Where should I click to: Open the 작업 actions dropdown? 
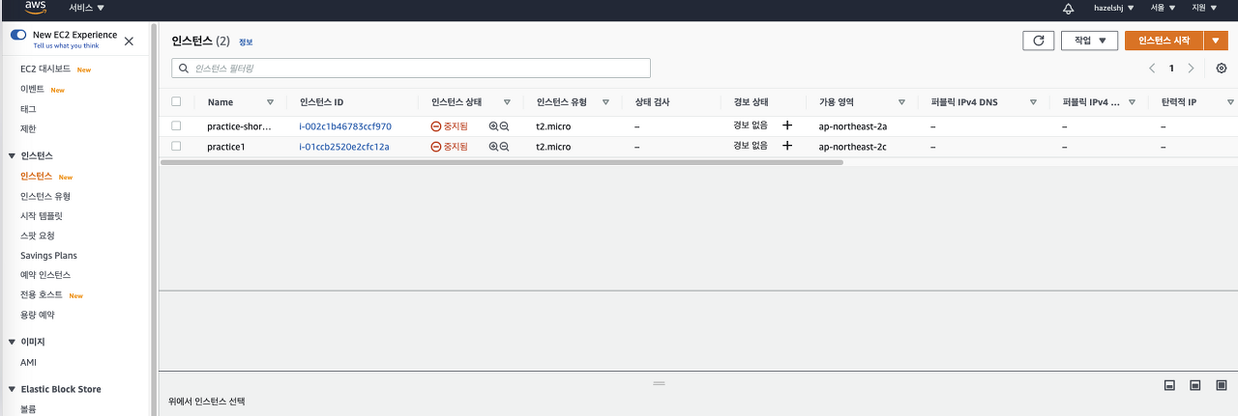tap(1089, 41)
